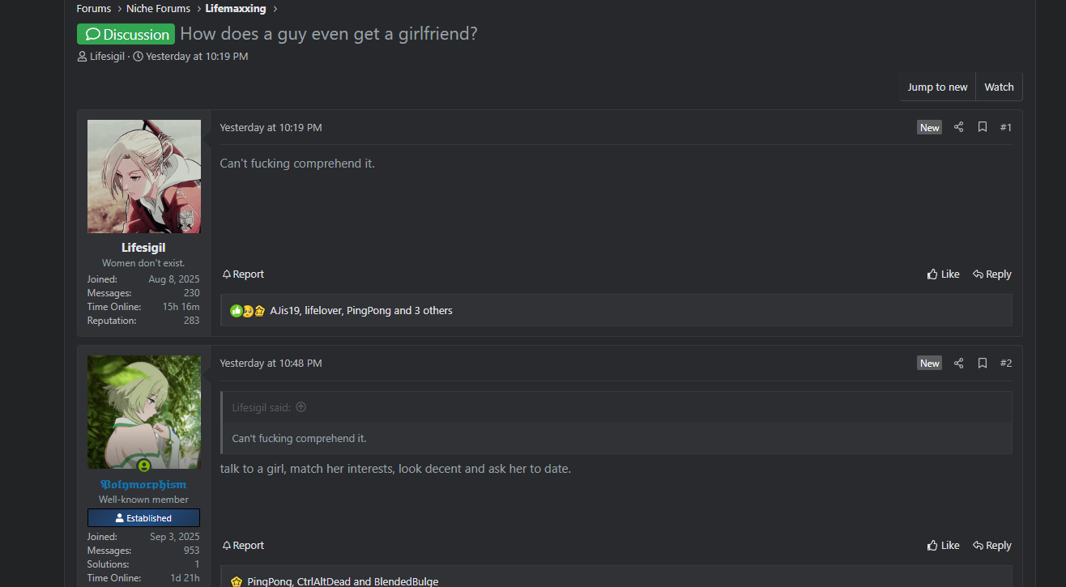The image size is (1066, 587).
Task: Go to Lifemaxxing breadcrumb
Action: click(236, 9)
